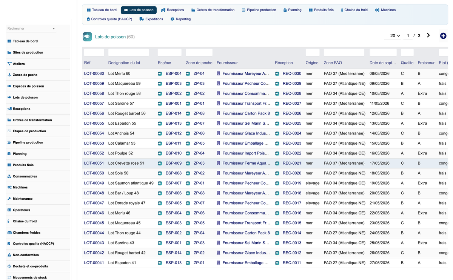453x280 pixels.
Task: Click the Zone FAO filter input field
Action: (x=344, y=52)
